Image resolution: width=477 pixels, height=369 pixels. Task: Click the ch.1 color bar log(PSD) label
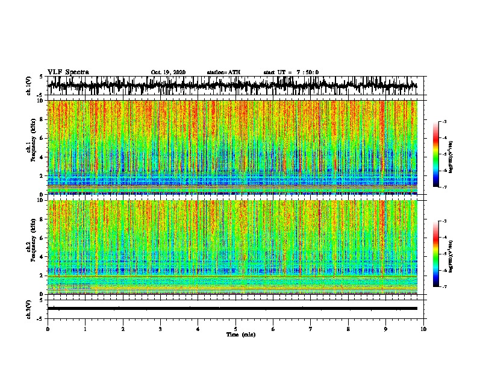point(451,157)
